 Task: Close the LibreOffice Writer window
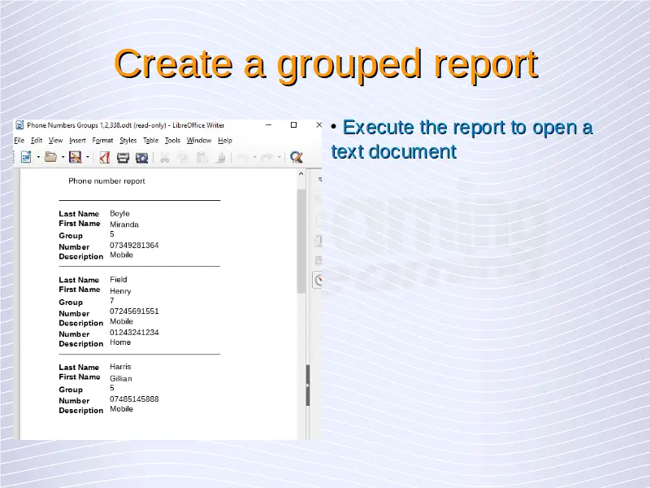[x=318, y=125]
